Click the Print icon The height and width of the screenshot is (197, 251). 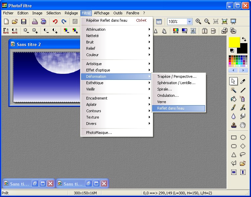[35, 21]
